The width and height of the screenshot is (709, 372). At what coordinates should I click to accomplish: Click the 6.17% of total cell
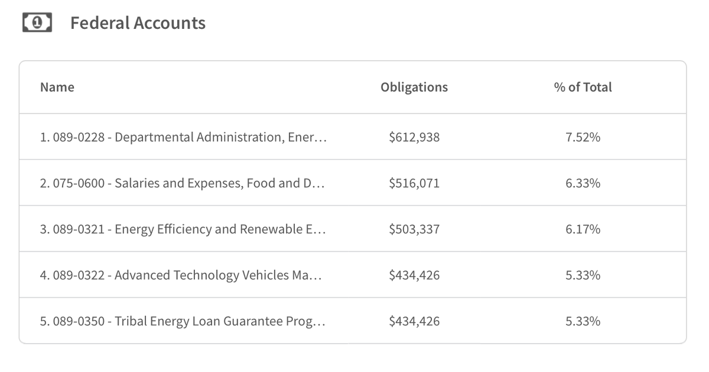tap(583, 229)
